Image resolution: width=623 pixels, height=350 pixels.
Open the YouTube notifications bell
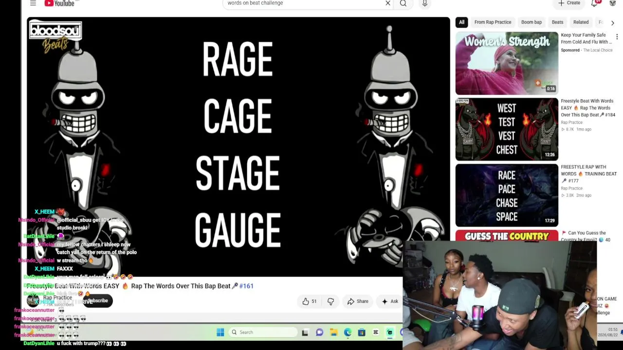pos(595,3)
